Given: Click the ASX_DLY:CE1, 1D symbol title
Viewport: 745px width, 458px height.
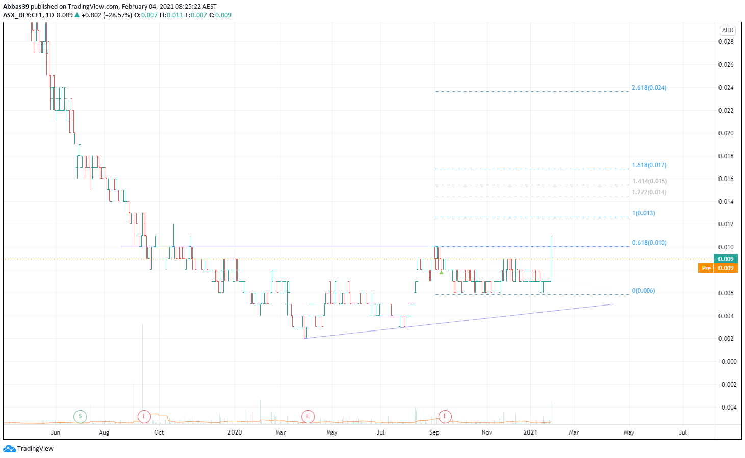Looking at the screenshot, I should (28, 15).
